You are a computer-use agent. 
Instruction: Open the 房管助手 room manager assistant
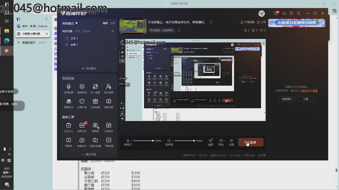tap(82, 142)
